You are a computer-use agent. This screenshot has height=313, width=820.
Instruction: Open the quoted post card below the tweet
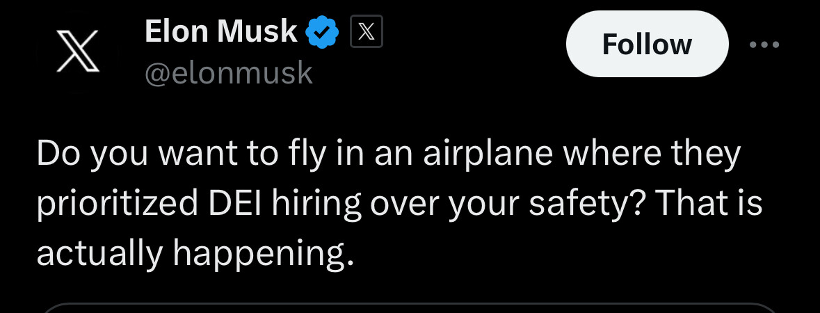click(410, 307)
